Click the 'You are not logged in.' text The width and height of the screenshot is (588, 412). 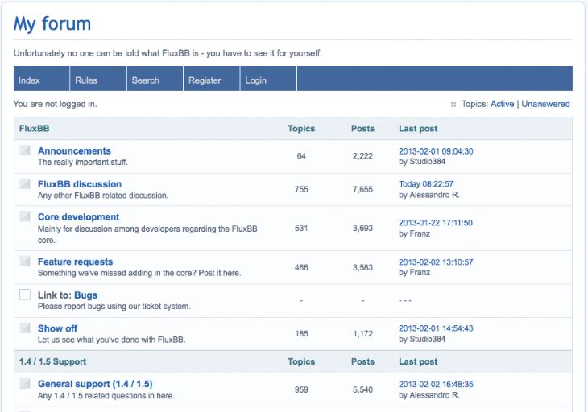pyautogui.click(x=55, y=104)
